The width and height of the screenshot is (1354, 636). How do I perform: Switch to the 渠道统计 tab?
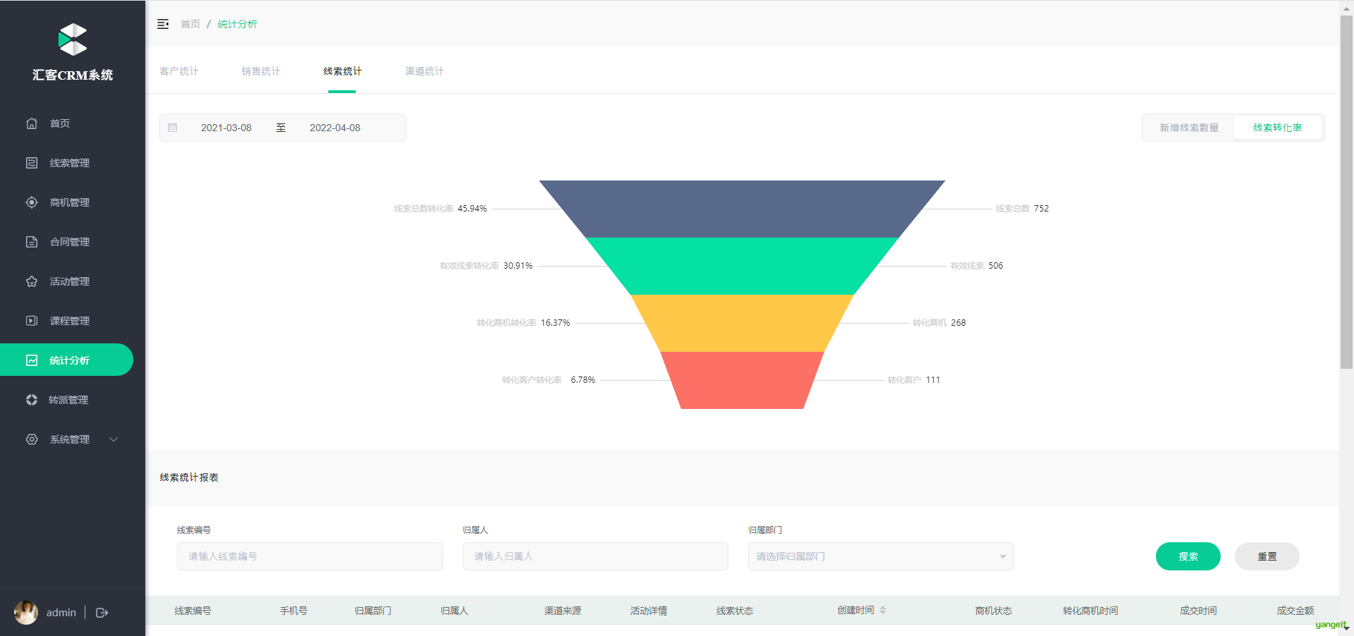coord(425,71)
